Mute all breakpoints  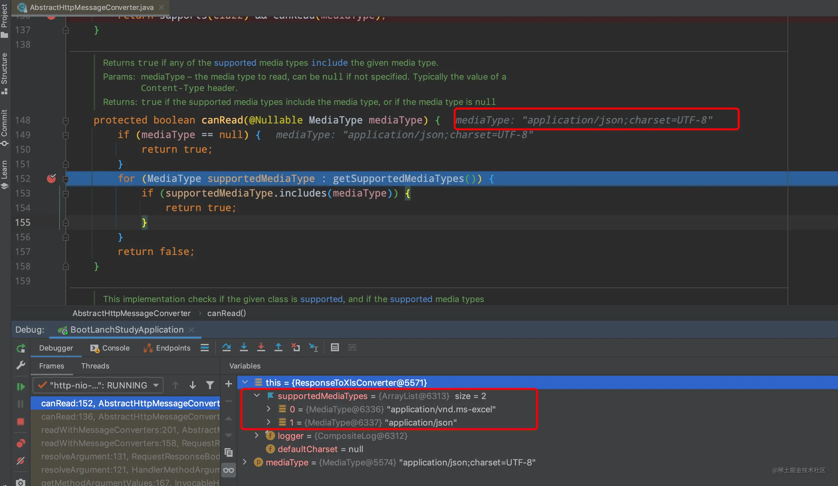[x=21, y=460]
